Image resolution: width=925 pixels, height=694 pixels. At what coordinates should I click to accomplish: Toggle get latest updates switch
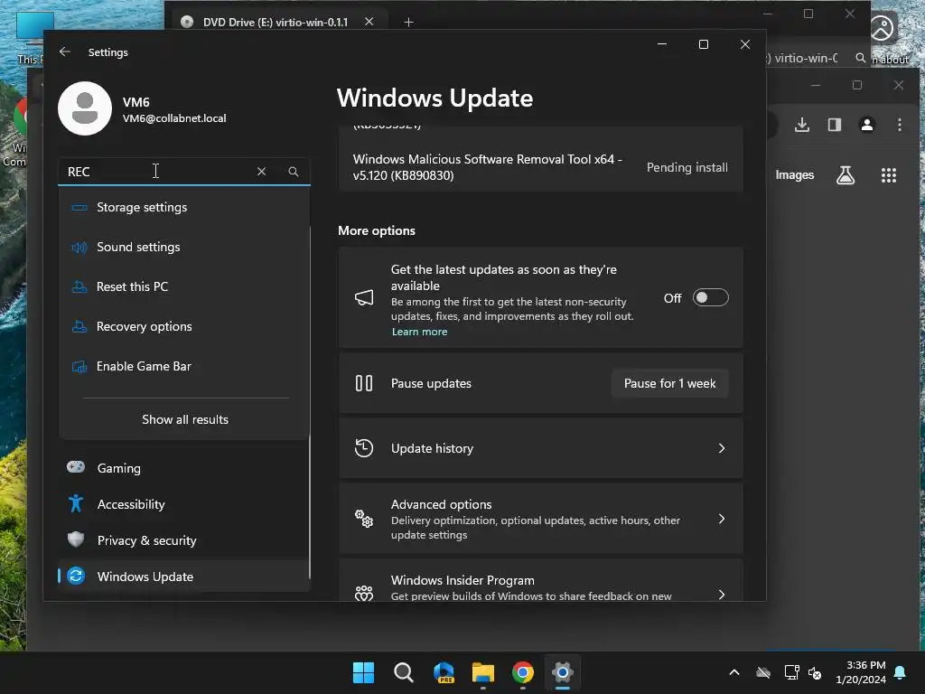pos(710,297)
